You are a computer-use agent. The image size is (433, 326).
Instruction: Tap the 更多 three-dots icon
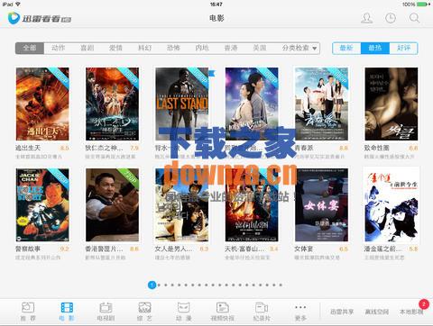coord(300,307)
